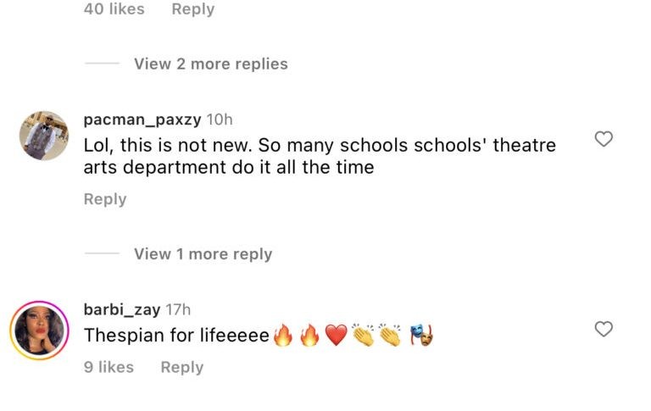The width and height of the screenshot is (651, 411).
Task: Open the pacman_paxzy username link
Action: (142, 119)
